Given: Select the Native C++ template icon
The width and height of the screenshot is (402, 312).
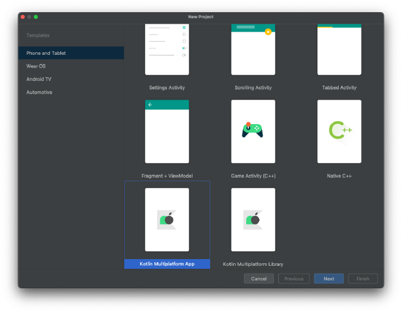Looking at the screenshot, I should click(339, 131).
